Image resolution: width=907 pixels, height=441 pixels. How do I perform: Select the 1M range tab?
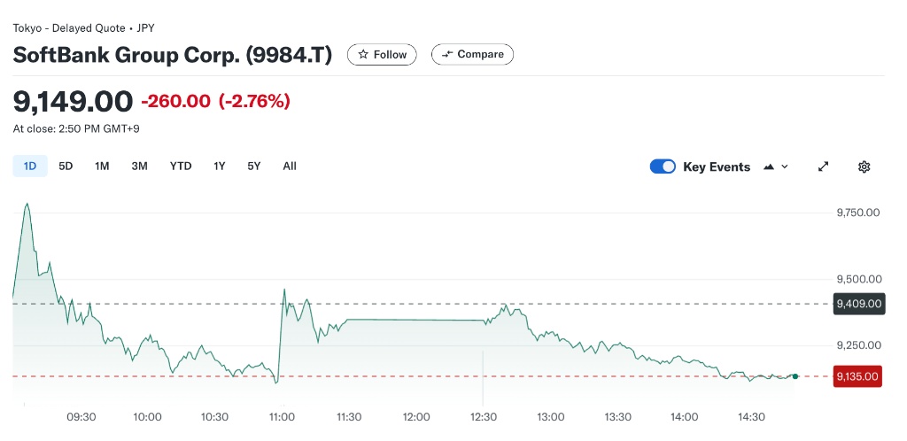click(x=102, y=166)
